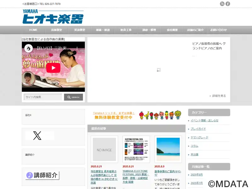Open YouTube video options menu (three dots)

(77, 48)
